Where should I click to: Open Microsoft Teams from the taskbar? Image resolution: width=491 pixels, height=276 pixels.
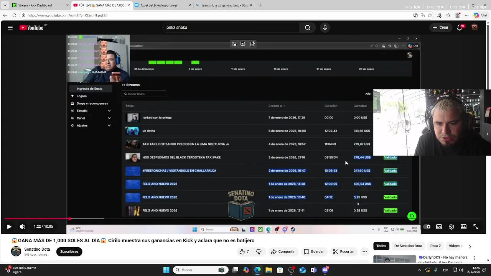314,270
